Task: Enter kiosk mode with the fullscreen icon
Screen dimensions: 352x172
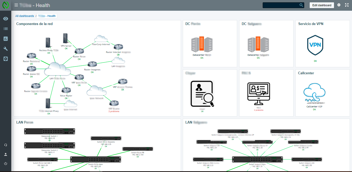Action: (x=347, y=5)
